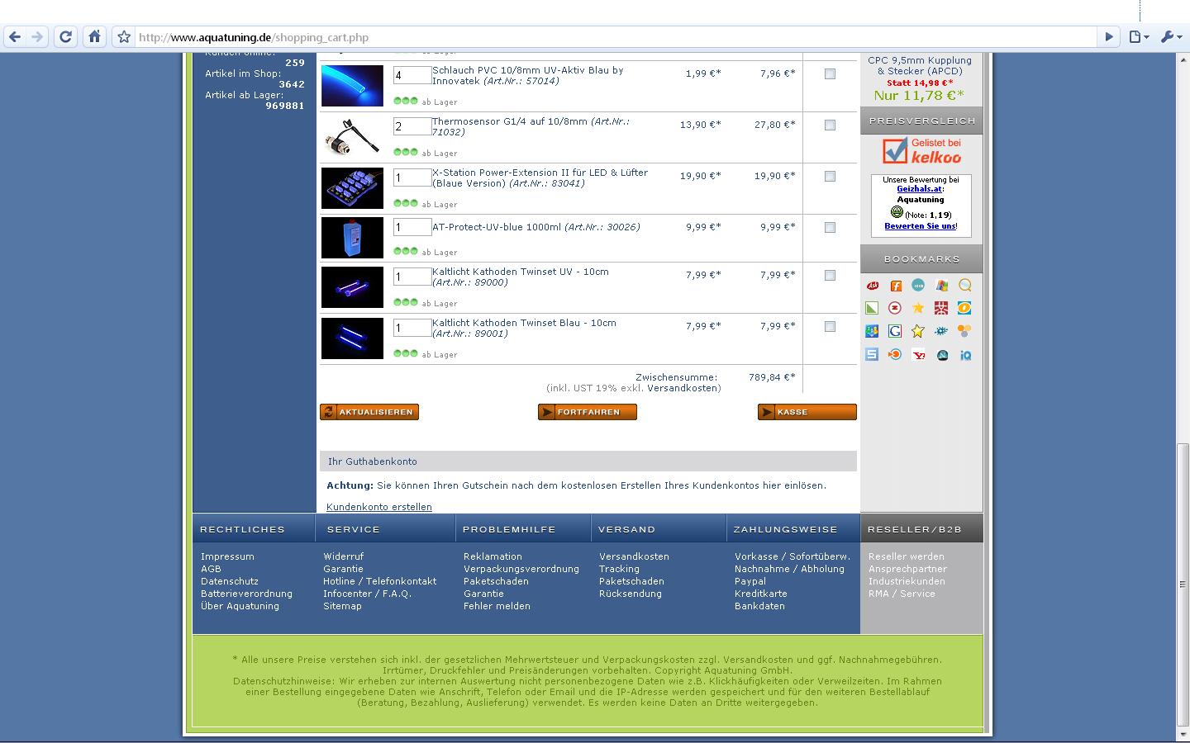1190x743 pixels.
Task: Proceed to checkout with KASSE button
Action: [807, 412]
